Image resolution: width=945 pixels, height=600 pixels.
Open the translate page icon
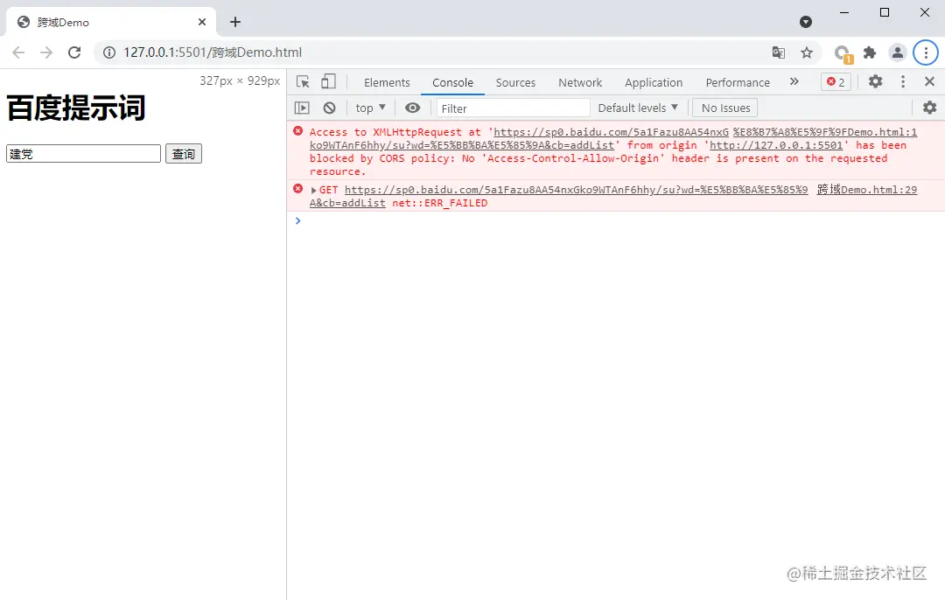point(779,52)
